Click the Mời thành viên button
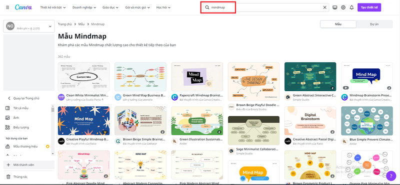This screenshot has width=400, height=185. pyautogui.click(x=29, y=165)
